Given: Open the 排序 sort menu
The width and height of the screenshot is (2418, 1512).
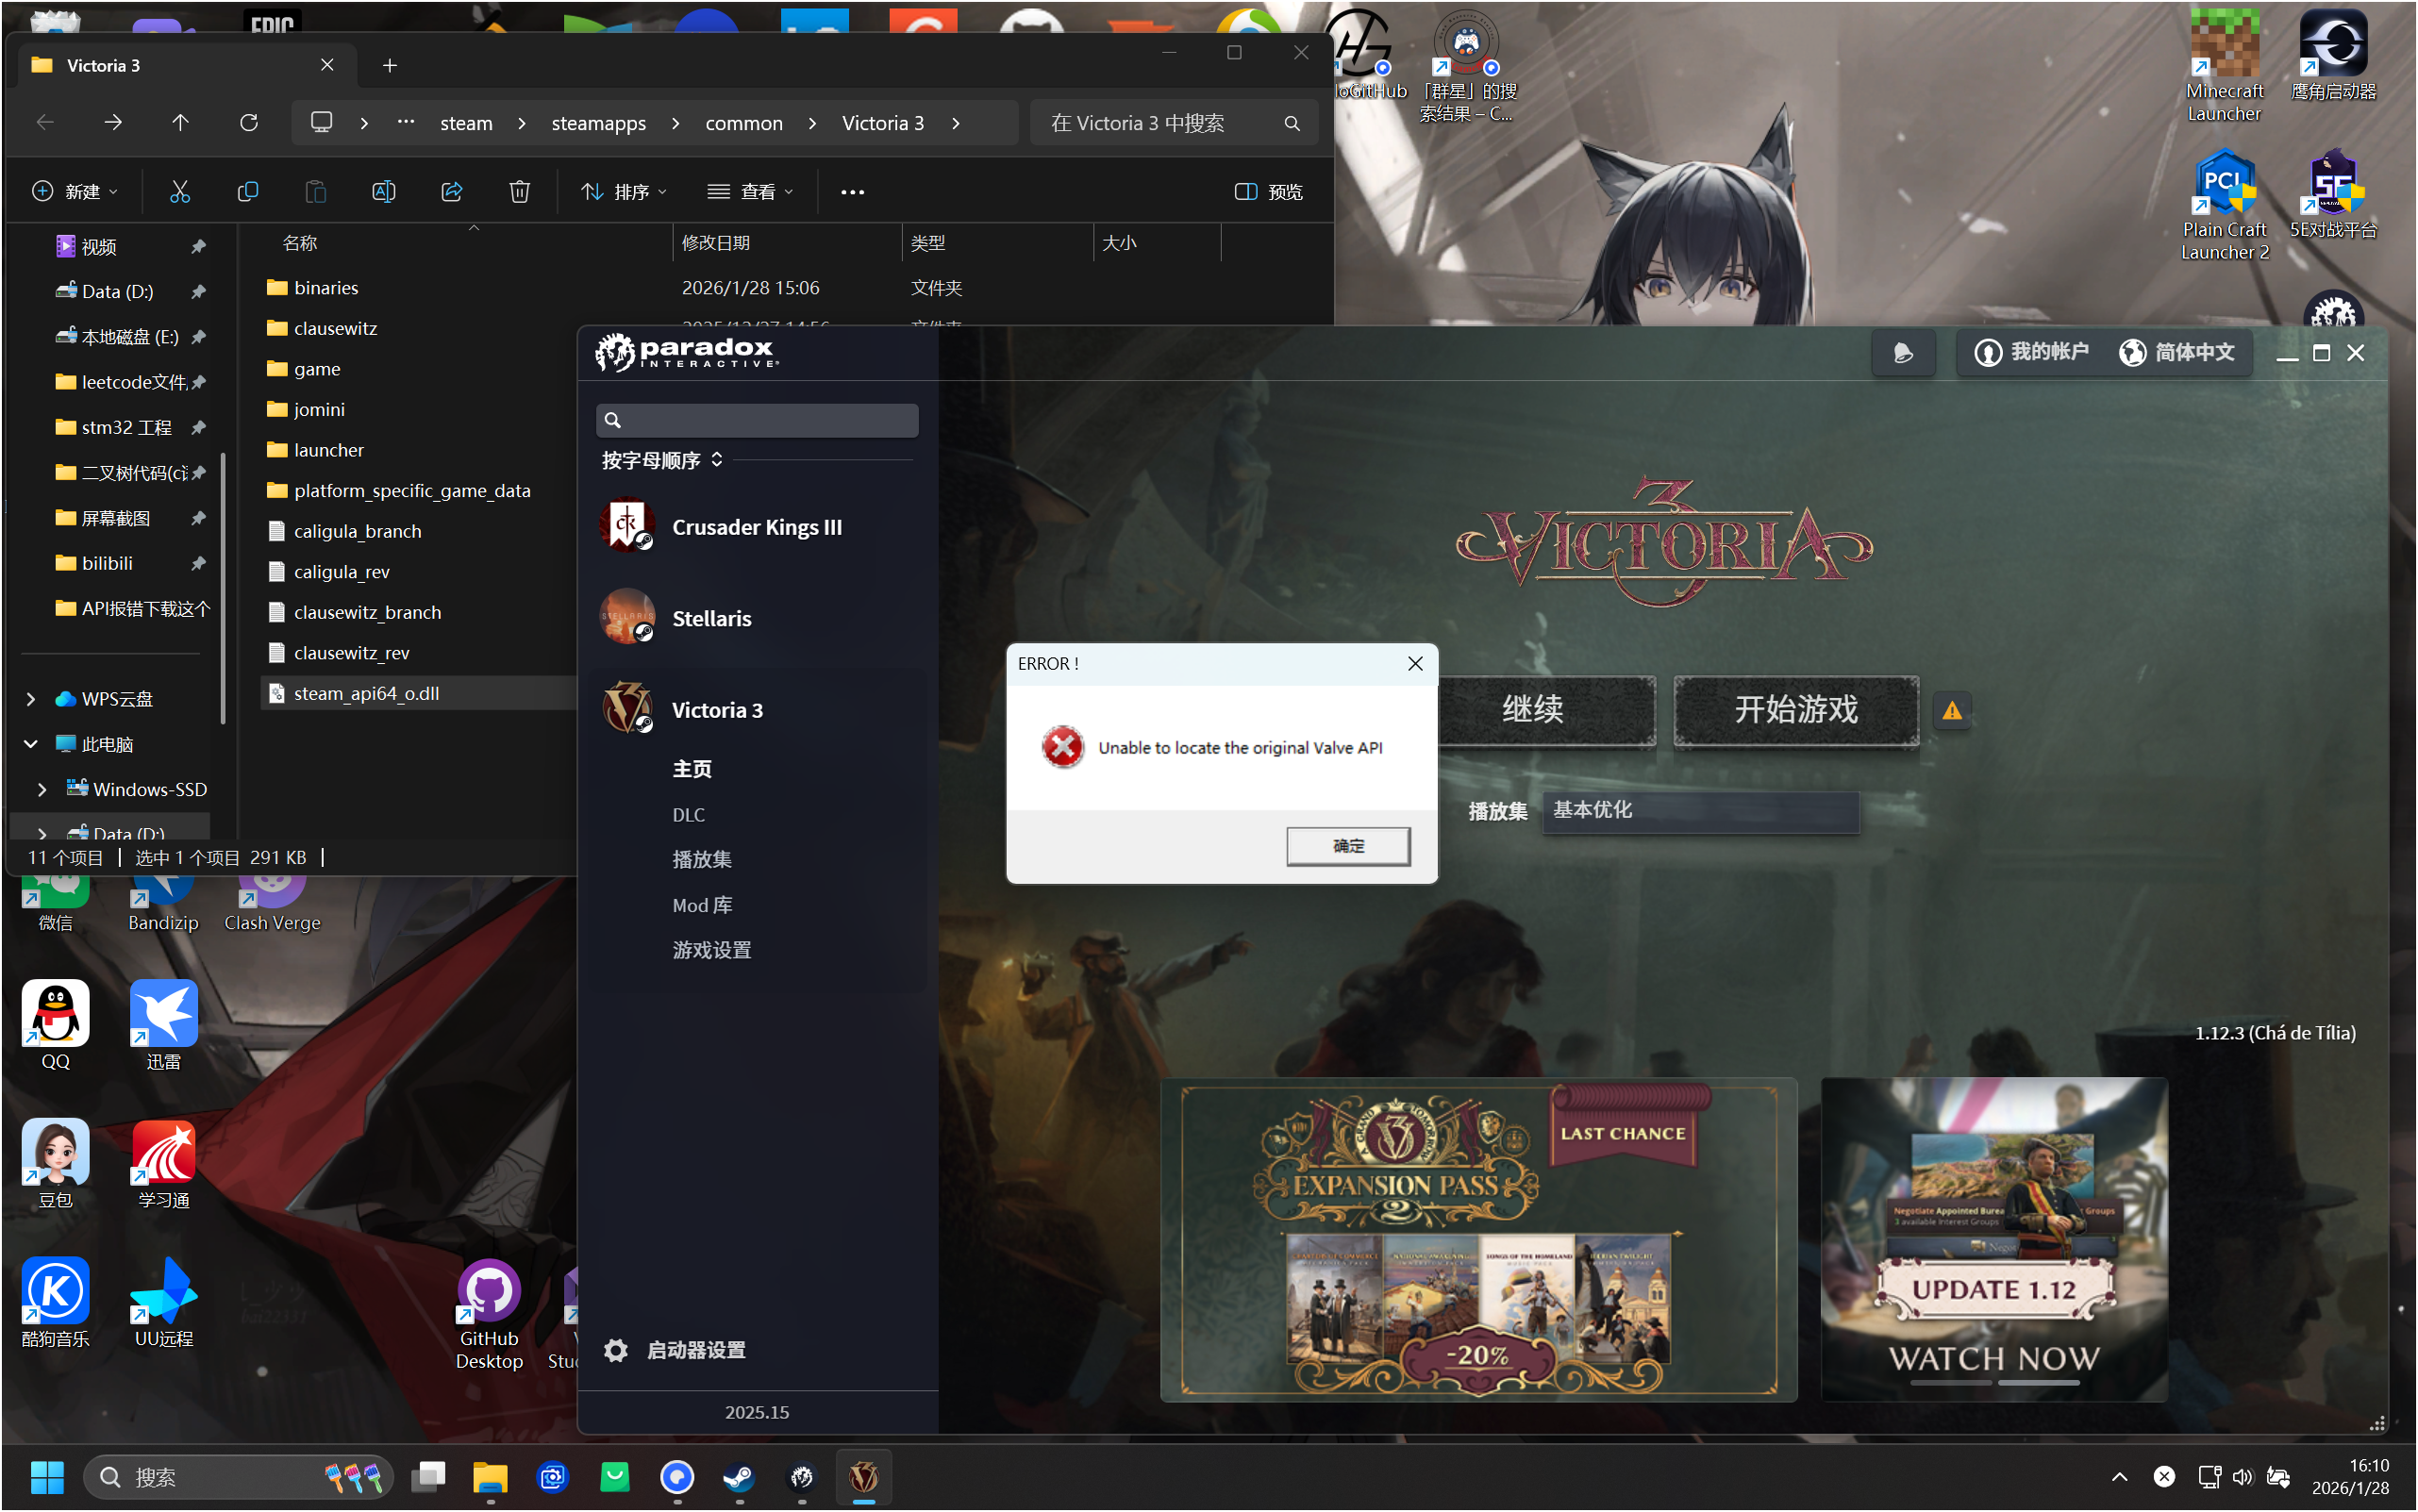Looking at the screenshot, I should [624, 191].
